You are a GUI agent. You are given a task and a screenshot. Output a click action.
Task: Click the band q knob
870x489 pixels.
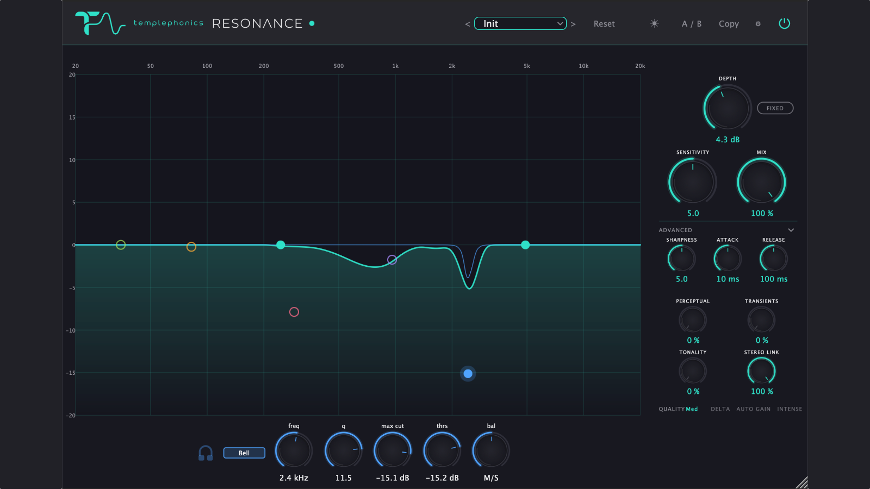click(344, 450)
